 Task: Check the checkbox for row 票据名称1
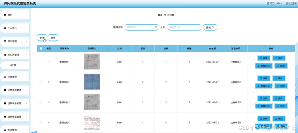pyautogui.click(x=41, y=62)
